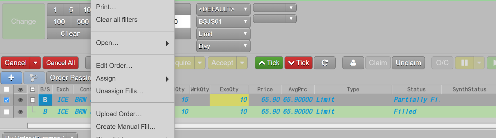Click the red down Tick button
Image resolution: width=496 pixels, height=138 pixels.
(299, 63)
